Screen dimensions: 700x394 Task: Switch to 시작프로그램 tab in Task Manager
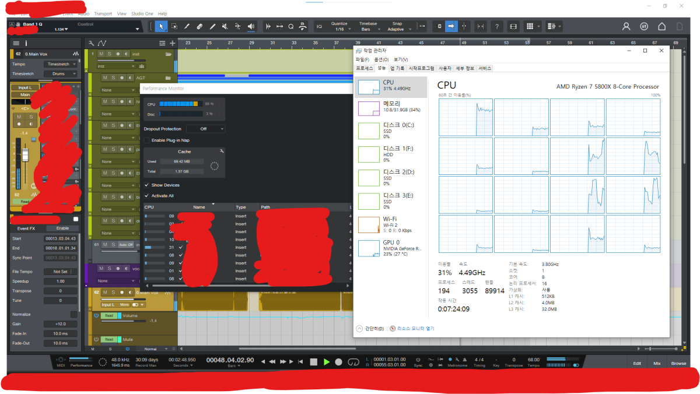coord(421,68)
